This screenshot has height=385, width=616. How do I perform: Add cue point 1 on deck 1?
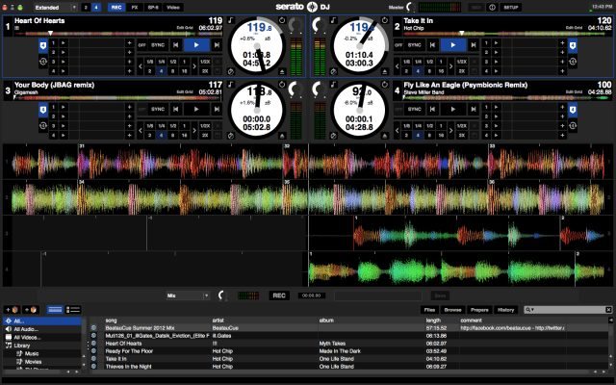coord(129,42)
